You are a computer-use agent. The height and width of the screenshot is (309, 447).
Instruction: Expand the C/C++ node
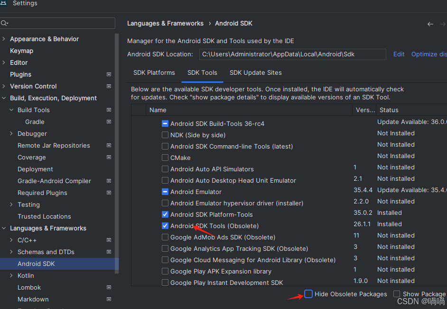click(x=11, y=240)
